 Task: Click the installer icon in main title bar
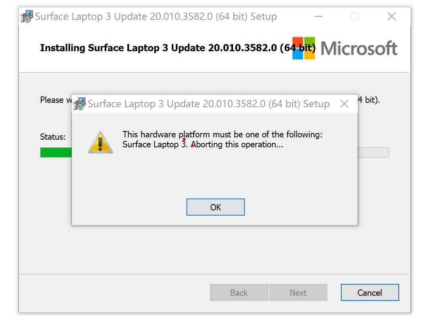point(27,17)
